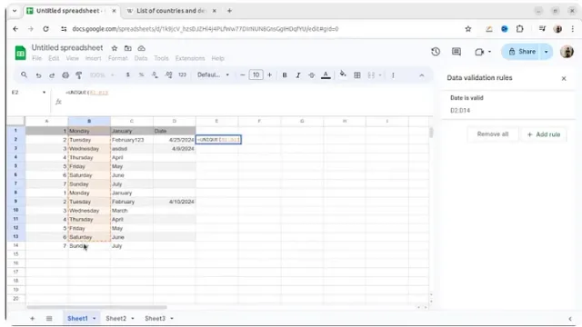Click the Remove all button
This screenshot has width=582, height=327.
[x=493, y=134]
